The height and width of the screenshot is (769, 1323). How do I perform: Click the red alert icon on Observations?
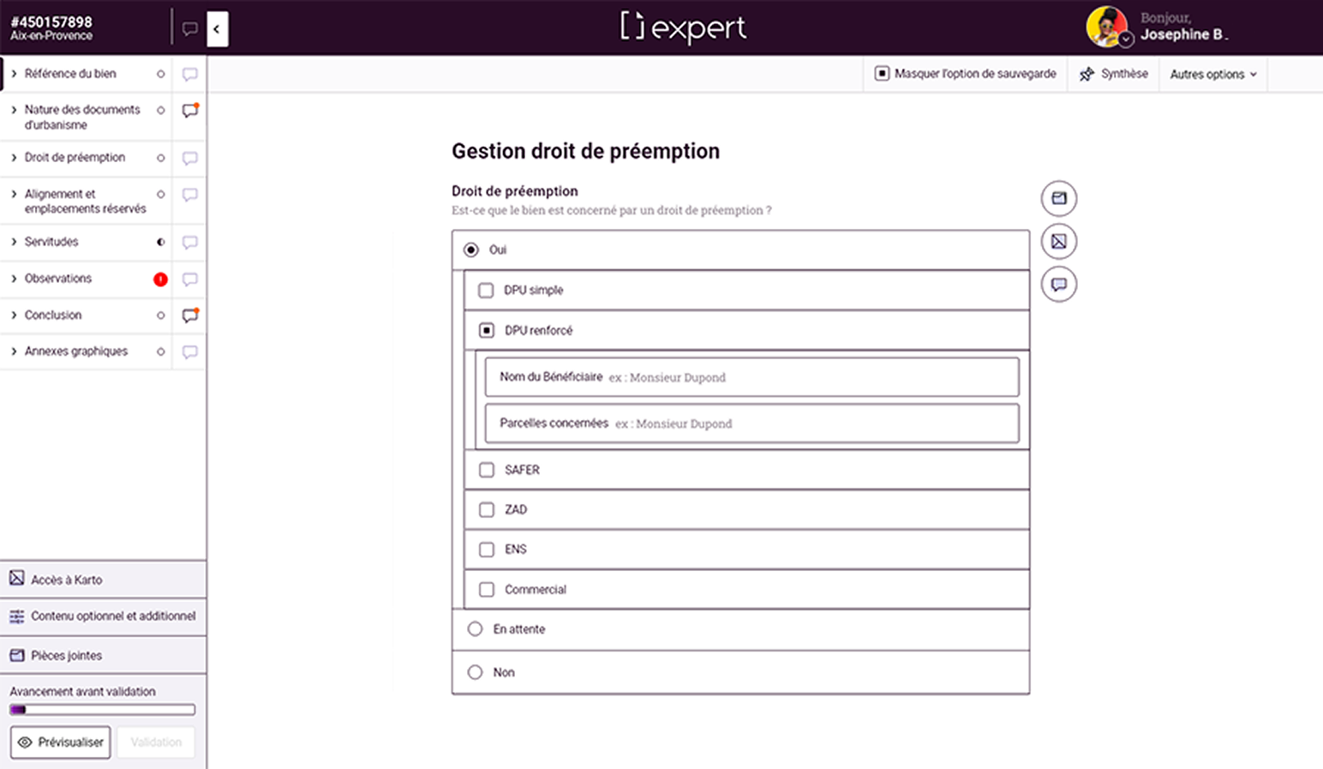160,279
